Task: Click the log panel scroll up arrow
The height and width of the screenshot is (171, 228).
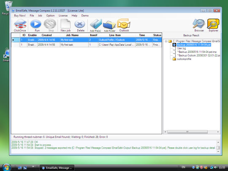Action: point(218,142)
